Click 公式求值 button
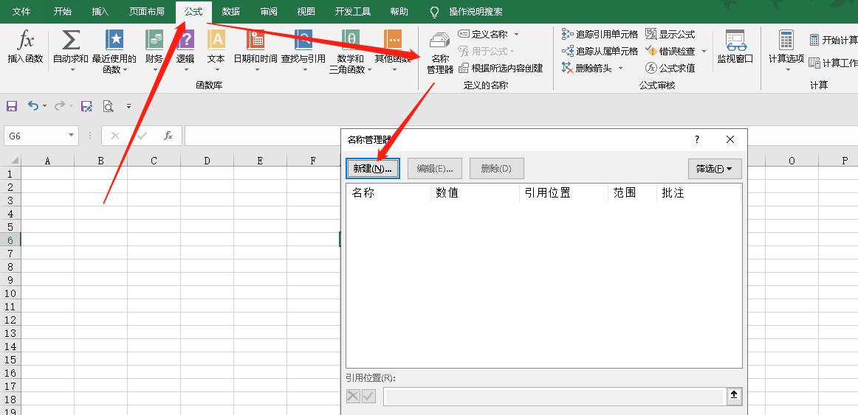The width and height of the screenshot is (858, 415). click(x=670, y=69)
